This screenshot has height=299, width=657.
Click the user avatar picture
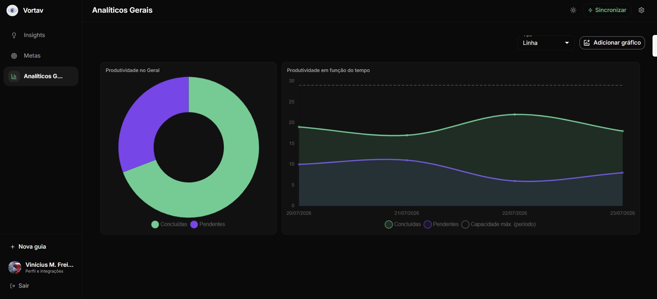point(15,267)
